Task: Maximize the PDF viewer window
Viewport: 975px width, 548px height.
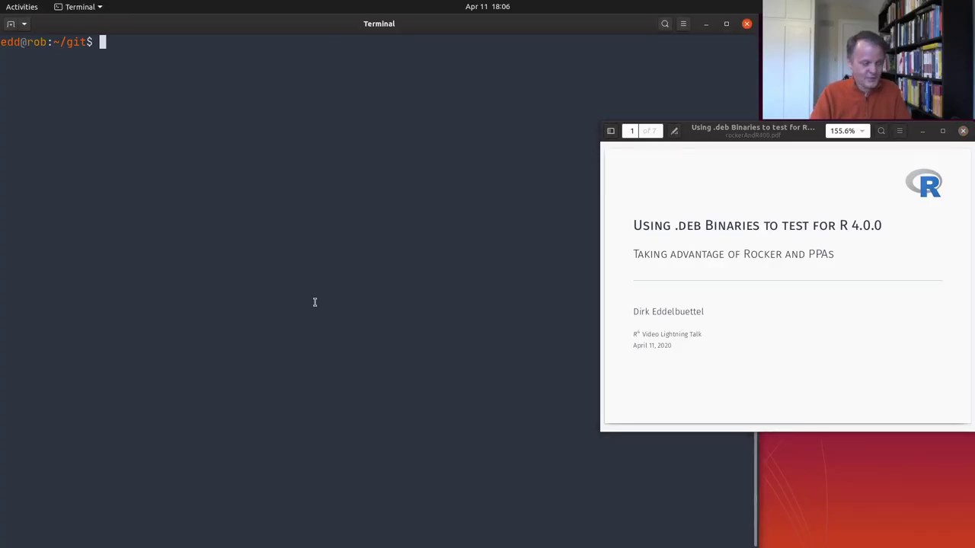Action: click(x=942, y=131)
